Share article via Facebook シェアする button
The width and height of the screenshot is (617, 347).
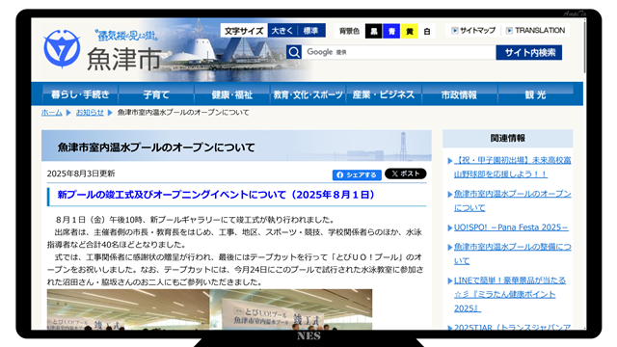(357, 174)
